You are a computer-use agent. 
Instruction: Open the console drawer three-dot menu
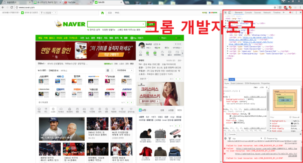(x=226, y=134)
